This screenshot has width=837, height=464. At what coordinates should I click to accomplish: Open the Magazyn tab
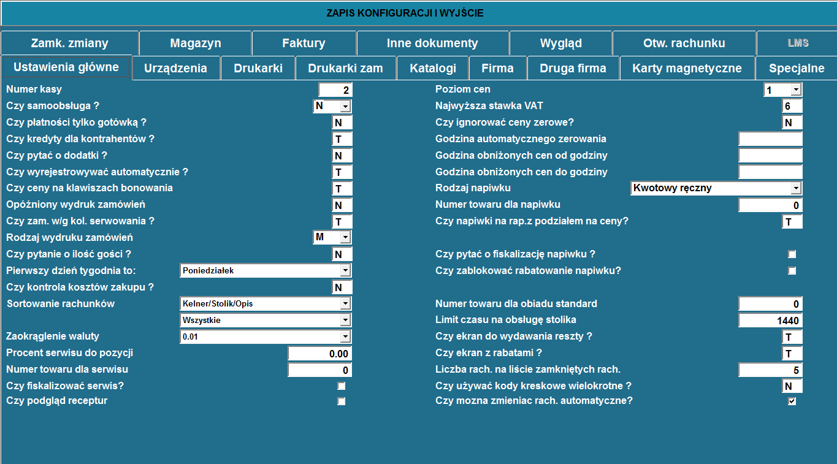click(196, 43)
